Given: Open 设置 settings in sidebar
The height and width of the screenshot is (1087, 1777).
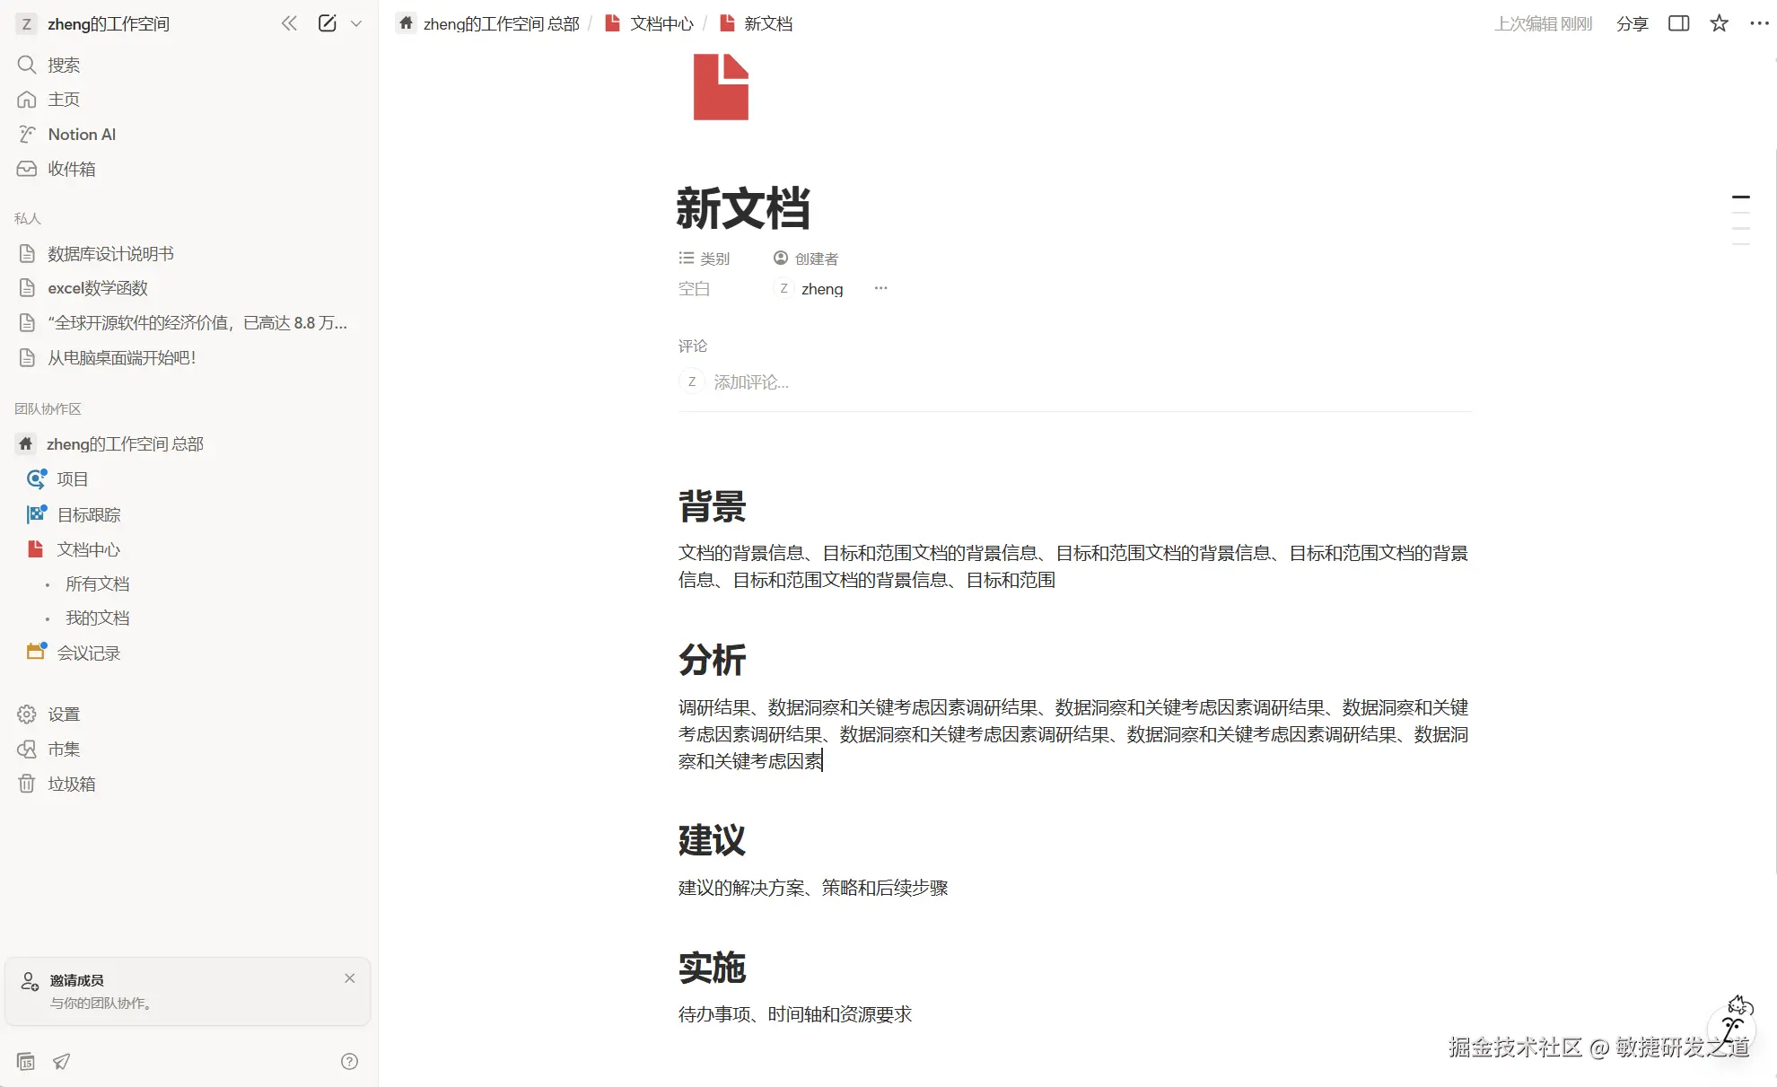Looking at the screenshot, I should [x=64, y=714].
